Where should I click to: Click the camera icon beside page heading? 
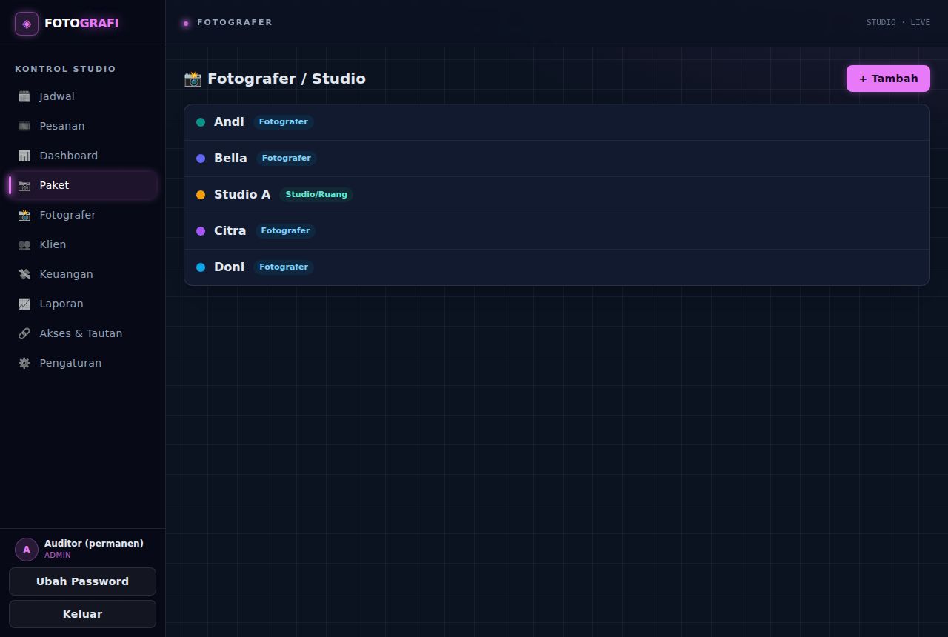pyautogui.click(x=193, y=79)
